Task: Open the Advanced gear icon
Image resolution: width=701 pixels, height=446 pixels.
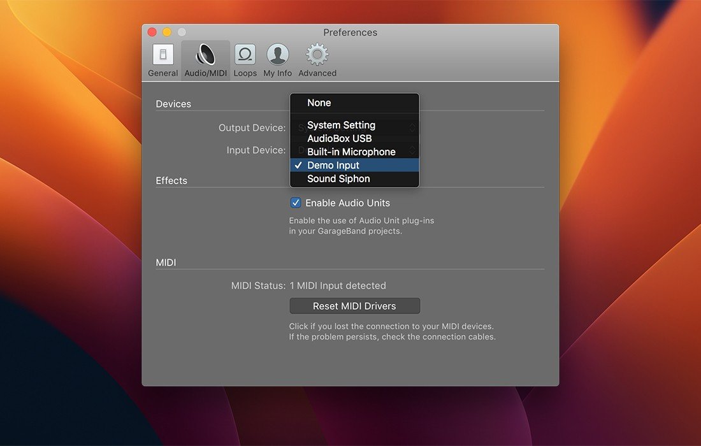Action: [x=317, y=55]
